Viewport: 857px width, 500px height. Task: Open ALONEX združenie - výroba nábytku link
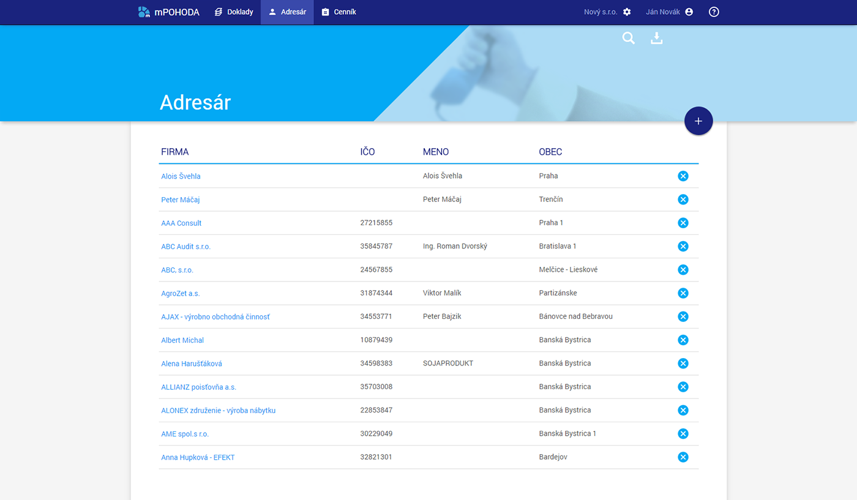pos(219,411)
